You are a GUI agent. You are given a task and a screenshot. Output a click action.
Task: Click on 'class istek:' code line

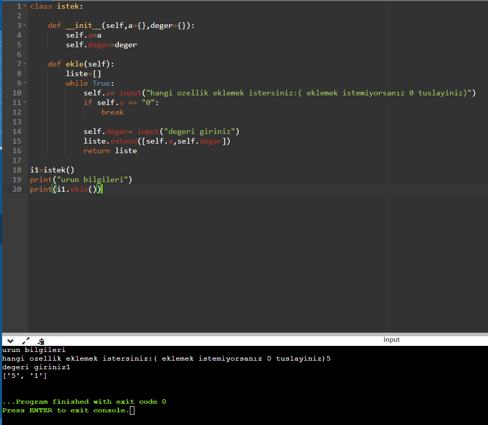57,6
